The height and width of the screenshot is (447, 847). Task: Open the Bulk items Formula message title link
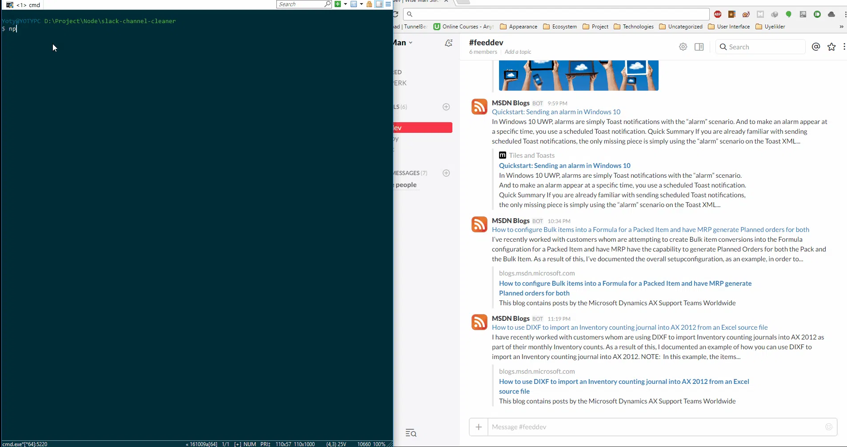pos(651,230)
